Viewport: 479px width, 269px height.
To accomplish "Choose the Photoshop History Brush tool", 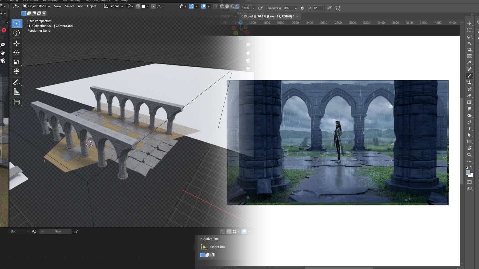I will tap(469, 89).
